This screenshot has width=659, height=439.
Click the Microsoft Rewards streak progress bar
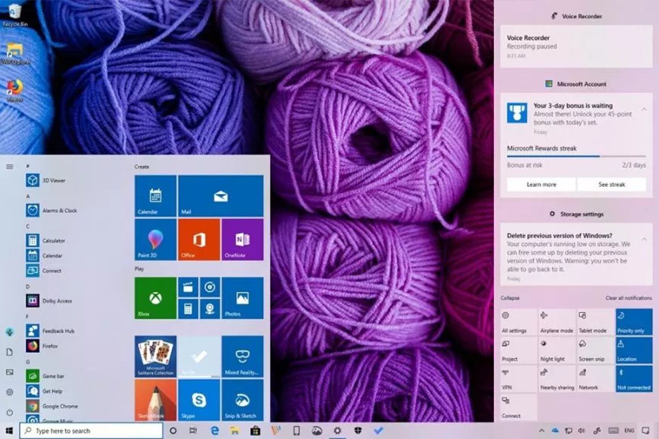coord(576,156)
